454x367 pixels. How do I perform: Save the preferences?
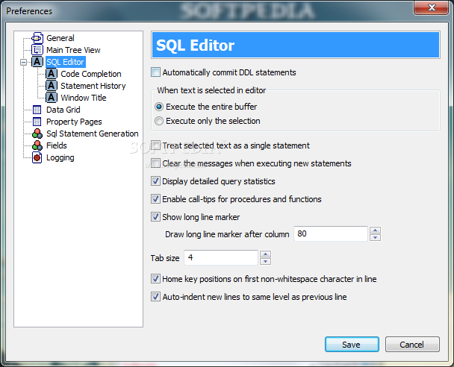pyautogui.click(x=352, y=345)
